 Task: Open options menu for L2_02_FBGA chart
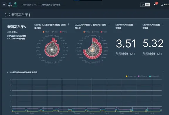pos(109,25)
